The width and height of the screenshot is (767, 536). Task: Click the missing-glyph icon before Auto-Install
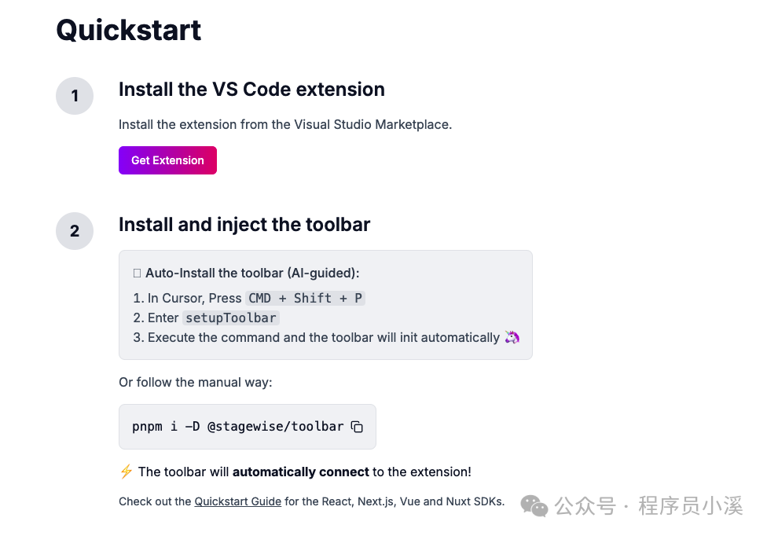coord(138,274)
